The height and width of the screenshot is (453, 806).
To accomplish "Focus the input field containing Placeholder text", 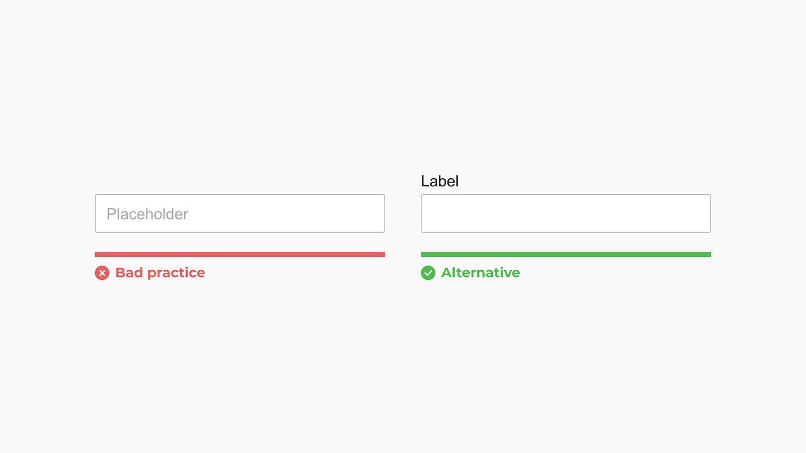I will tap(240, 213).
